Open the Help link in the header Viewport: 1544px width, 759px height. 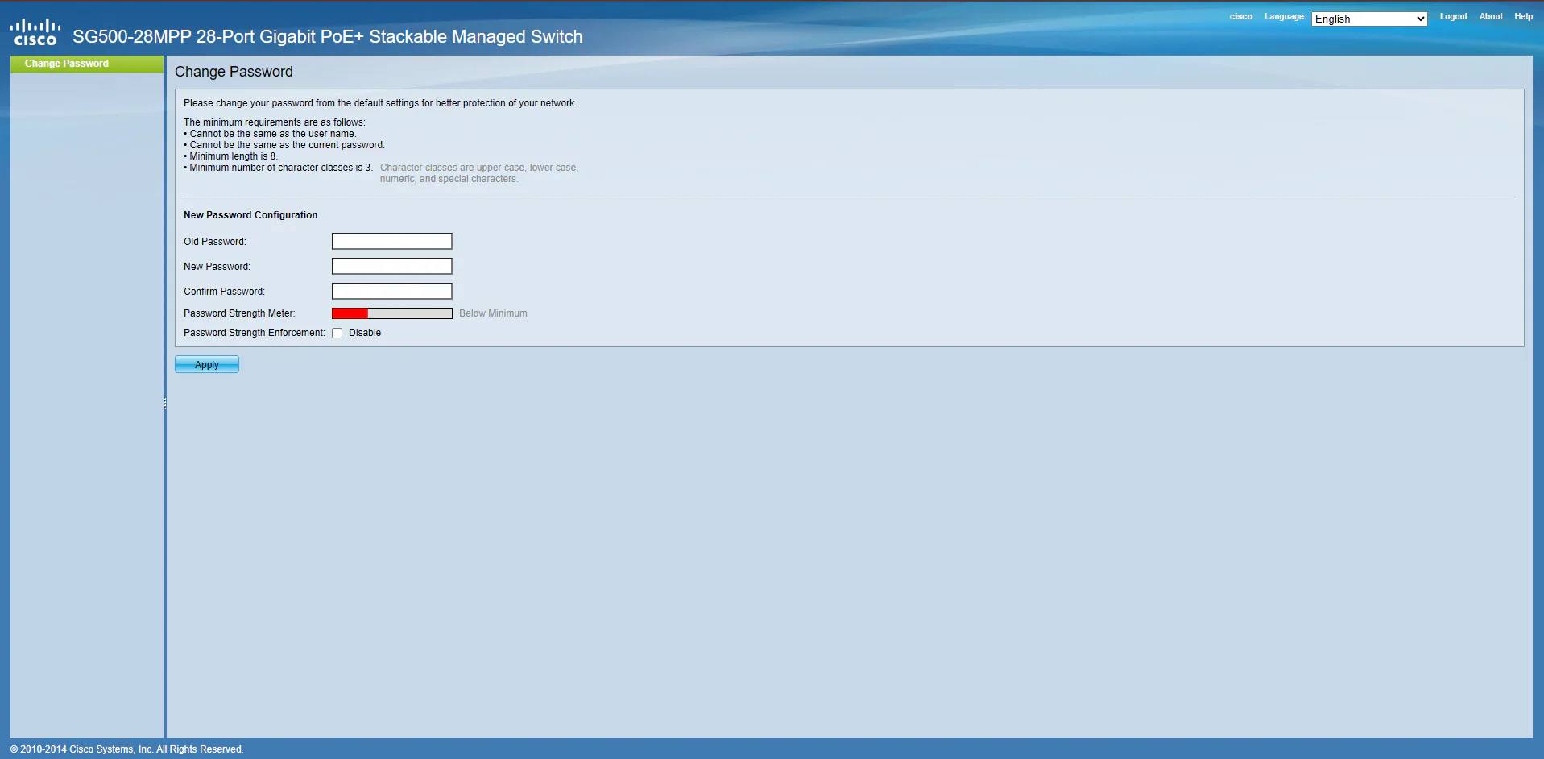1523,16
